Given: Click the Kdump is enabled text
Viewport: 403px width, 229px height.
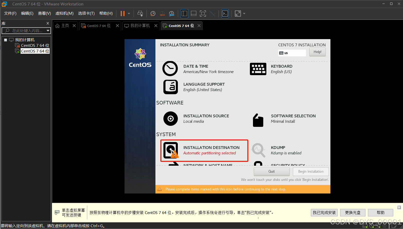Looking at the screenshot, I should pos(286,153).
